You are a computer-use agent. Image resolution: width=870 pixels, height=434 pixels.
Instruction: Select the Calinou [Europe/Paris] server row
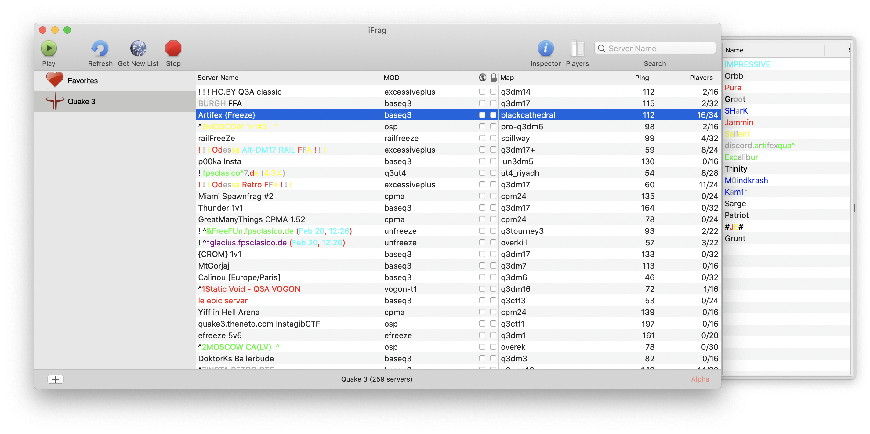click(239, 277)
